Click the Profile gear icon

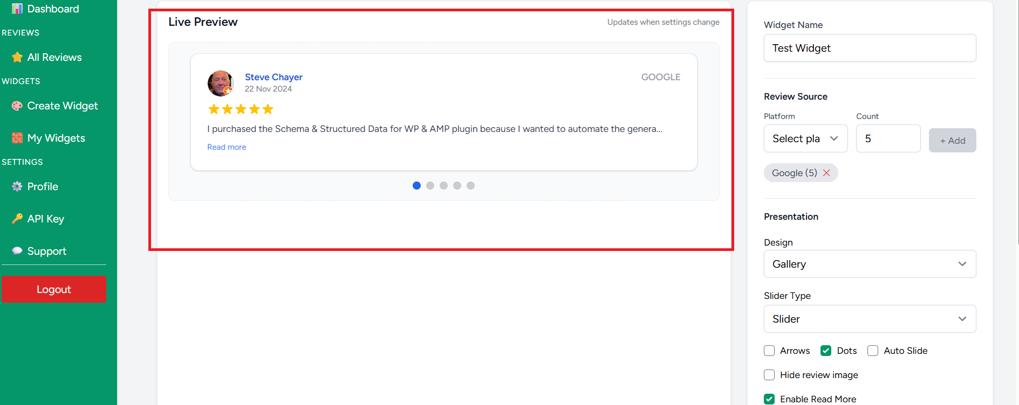[x=17, y=186]
